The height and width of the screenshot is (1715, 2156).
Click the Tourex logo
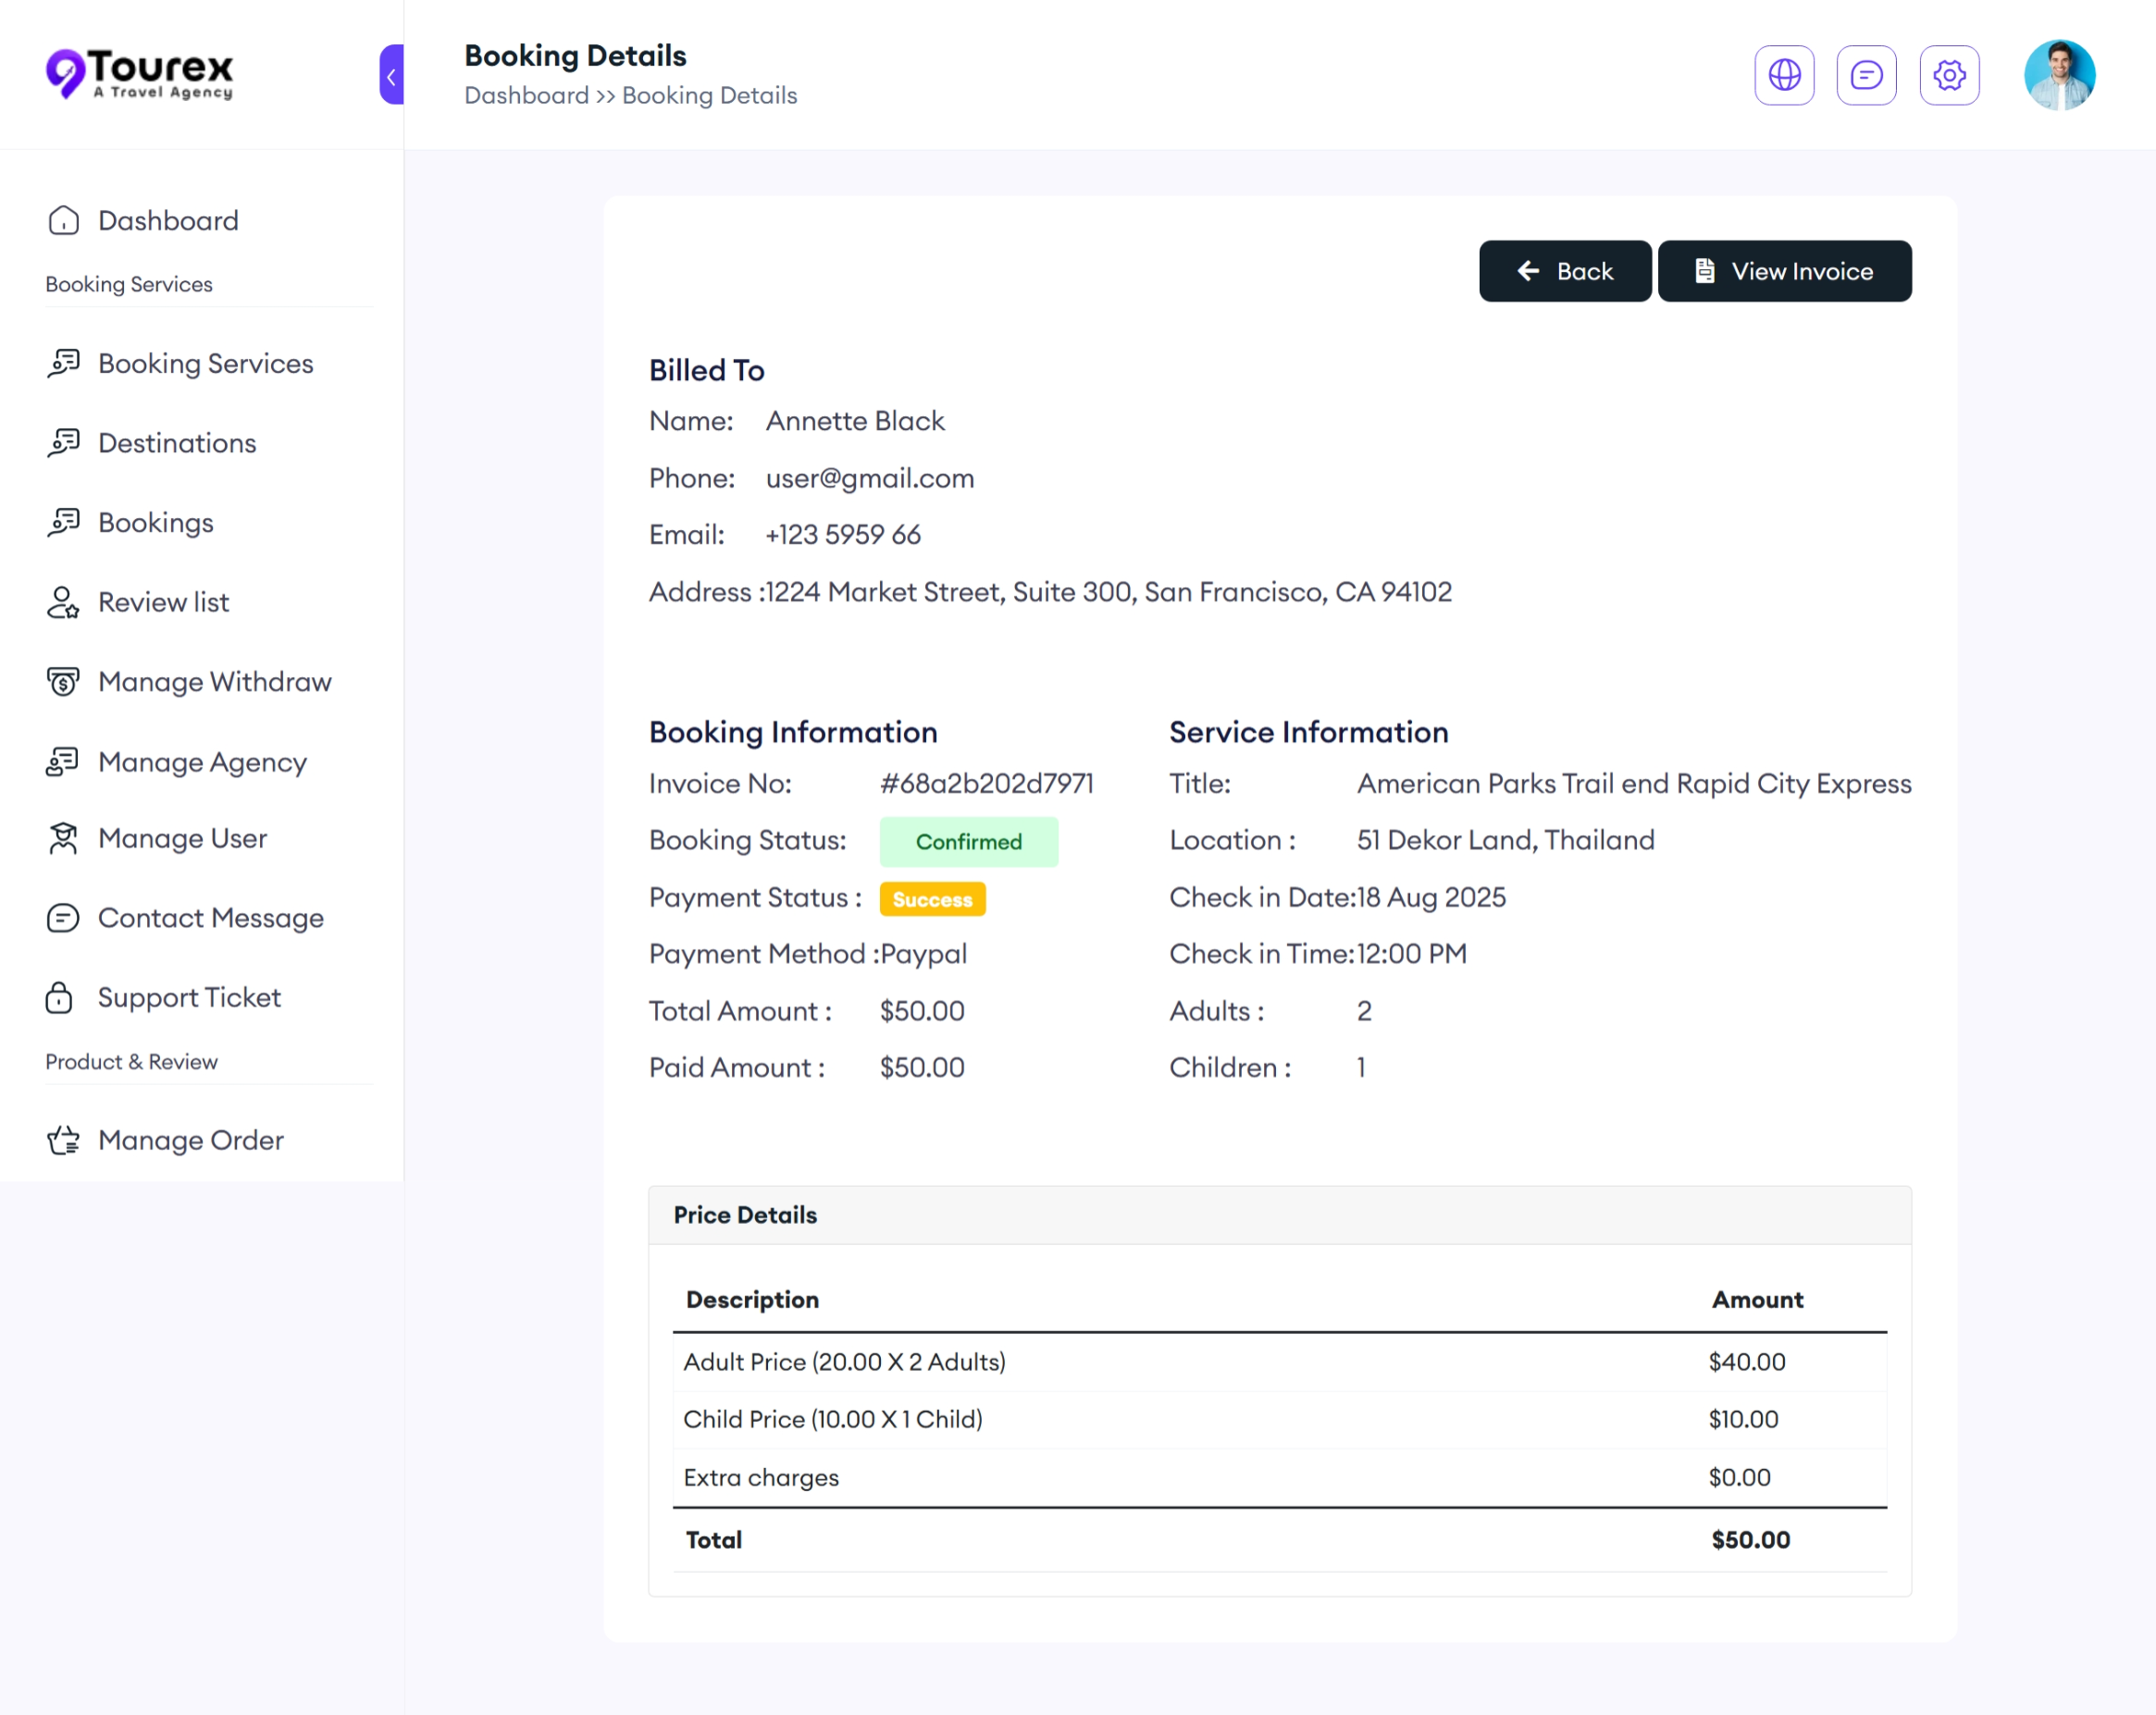[140, 75]
